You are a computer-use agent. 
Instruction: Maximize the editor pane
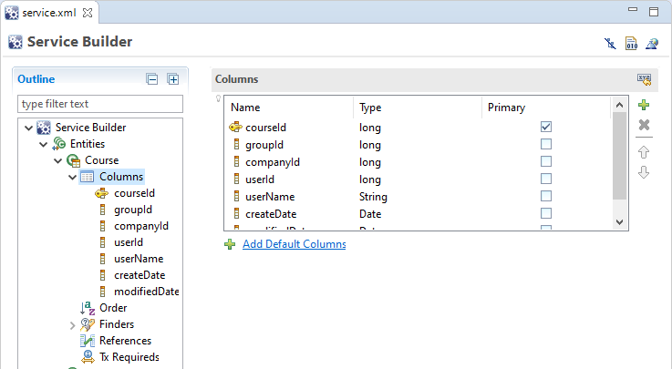[654, 12]
